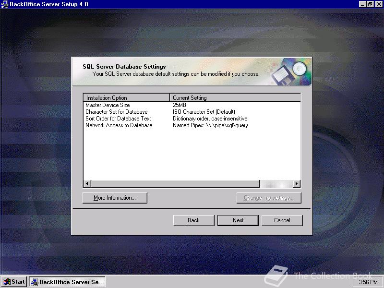Click Installation Option column header
The width and height of the screenshot is (384, 288).
coord(127,98)
